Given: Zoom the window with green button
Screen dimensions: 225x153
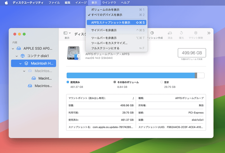Looking at the screenshot, I should [24, 34].
